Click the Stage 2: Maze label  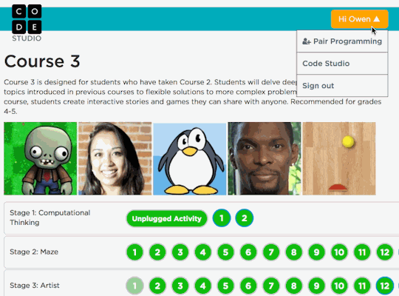[34, 252]
